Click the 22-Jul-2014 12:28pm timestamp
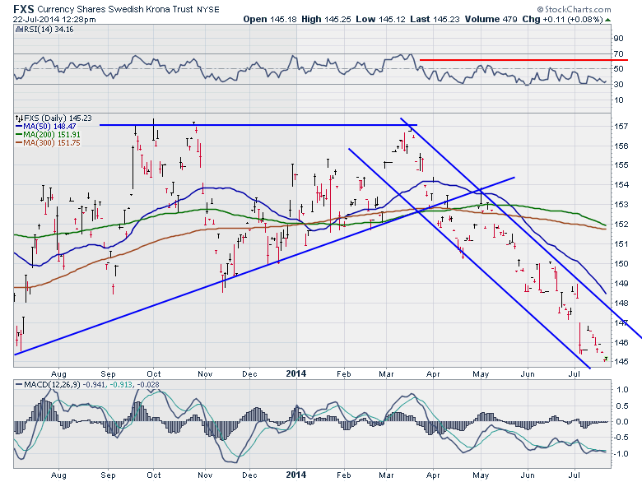This screenshot has height=482, width=642. pos(54,19)
